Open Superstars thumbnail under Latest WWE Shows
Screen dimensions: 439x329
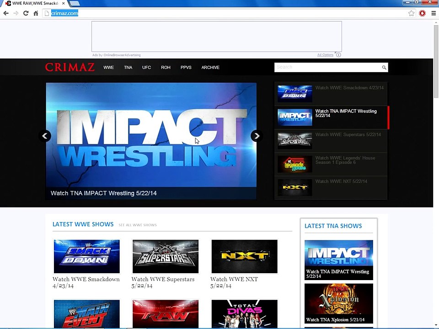[x=166, y=256]
